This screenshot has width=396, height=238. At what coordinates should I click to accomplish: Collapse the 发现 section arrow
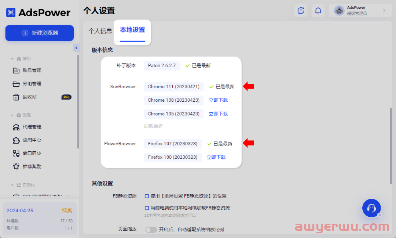pos(12,115)
